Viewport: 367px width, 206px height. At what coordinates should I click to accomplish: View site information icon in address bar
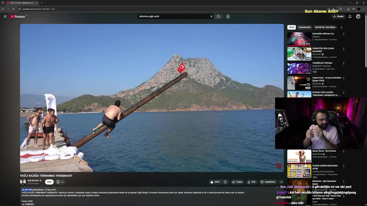[20, 9]
